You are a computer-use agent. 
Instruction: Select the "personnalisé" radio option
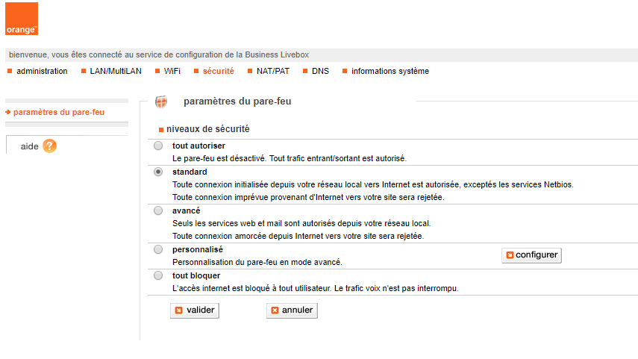(x=158, y=249)
